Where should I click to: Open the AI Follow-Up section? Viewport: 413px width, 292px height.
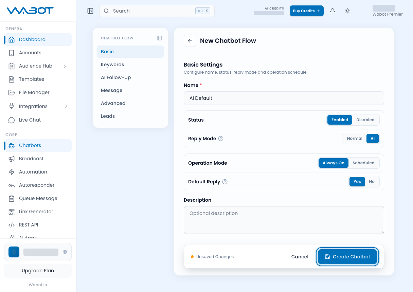130,77
